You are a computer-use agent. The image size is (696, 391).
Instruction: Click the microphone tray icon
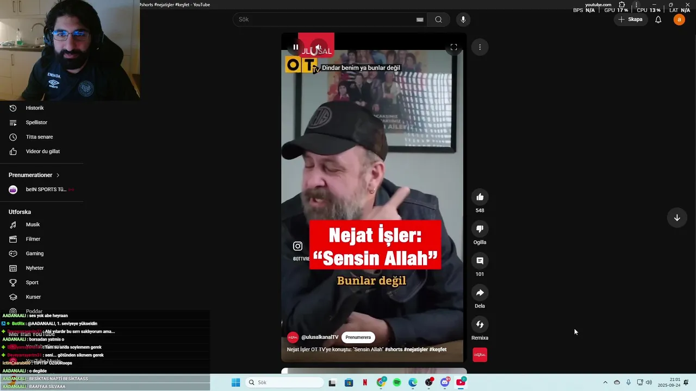point(629,382)
